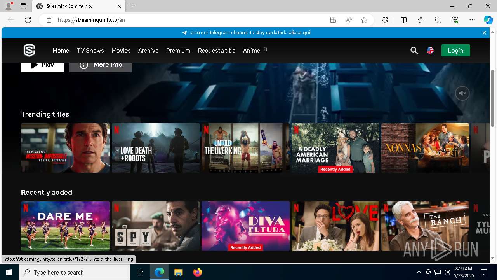Click the More info button

point(101,67)
